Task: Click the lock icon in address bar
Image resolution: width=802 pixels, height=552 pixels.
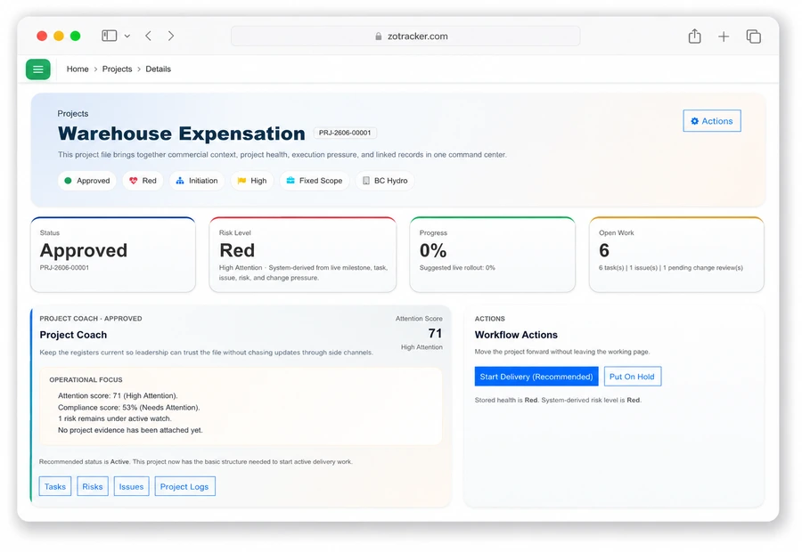Action: (379, 37)
